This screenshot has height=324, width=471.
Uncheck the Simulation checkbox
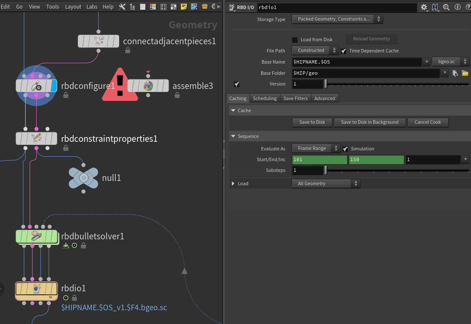(345, 149)
